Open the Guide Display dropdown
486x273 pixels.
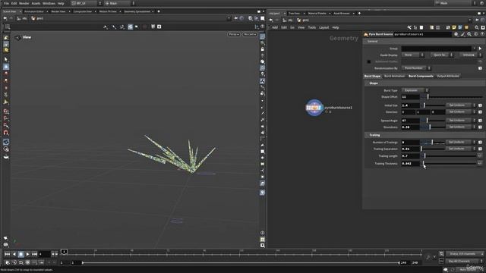(x=413, y=55)
